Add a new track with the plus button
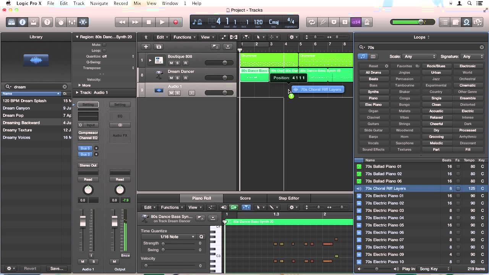The width and height of the screenshot is (489, 275). [146, 47]
